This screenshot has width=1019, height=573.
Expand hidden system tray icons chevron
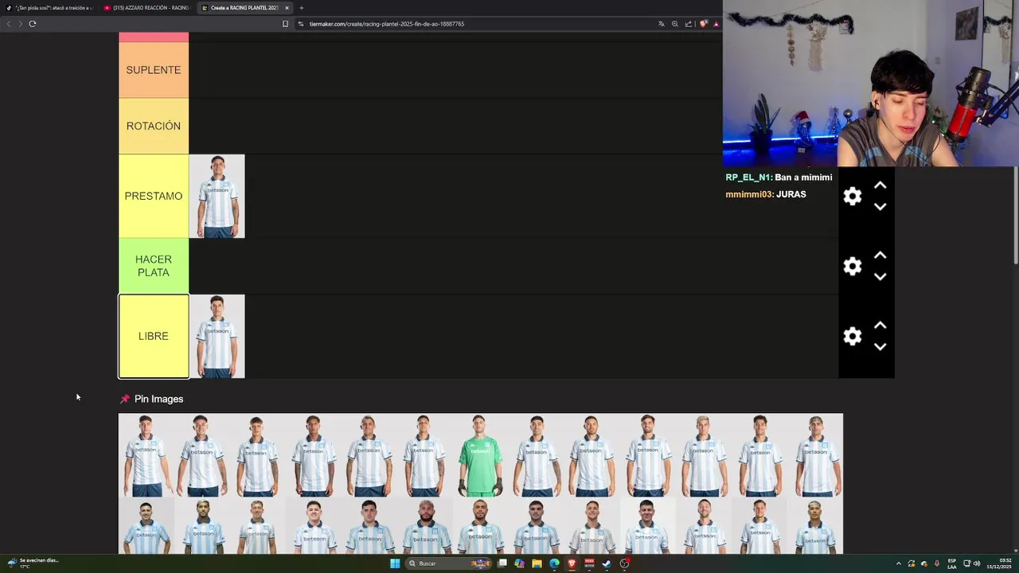click(x=899, y=563)
